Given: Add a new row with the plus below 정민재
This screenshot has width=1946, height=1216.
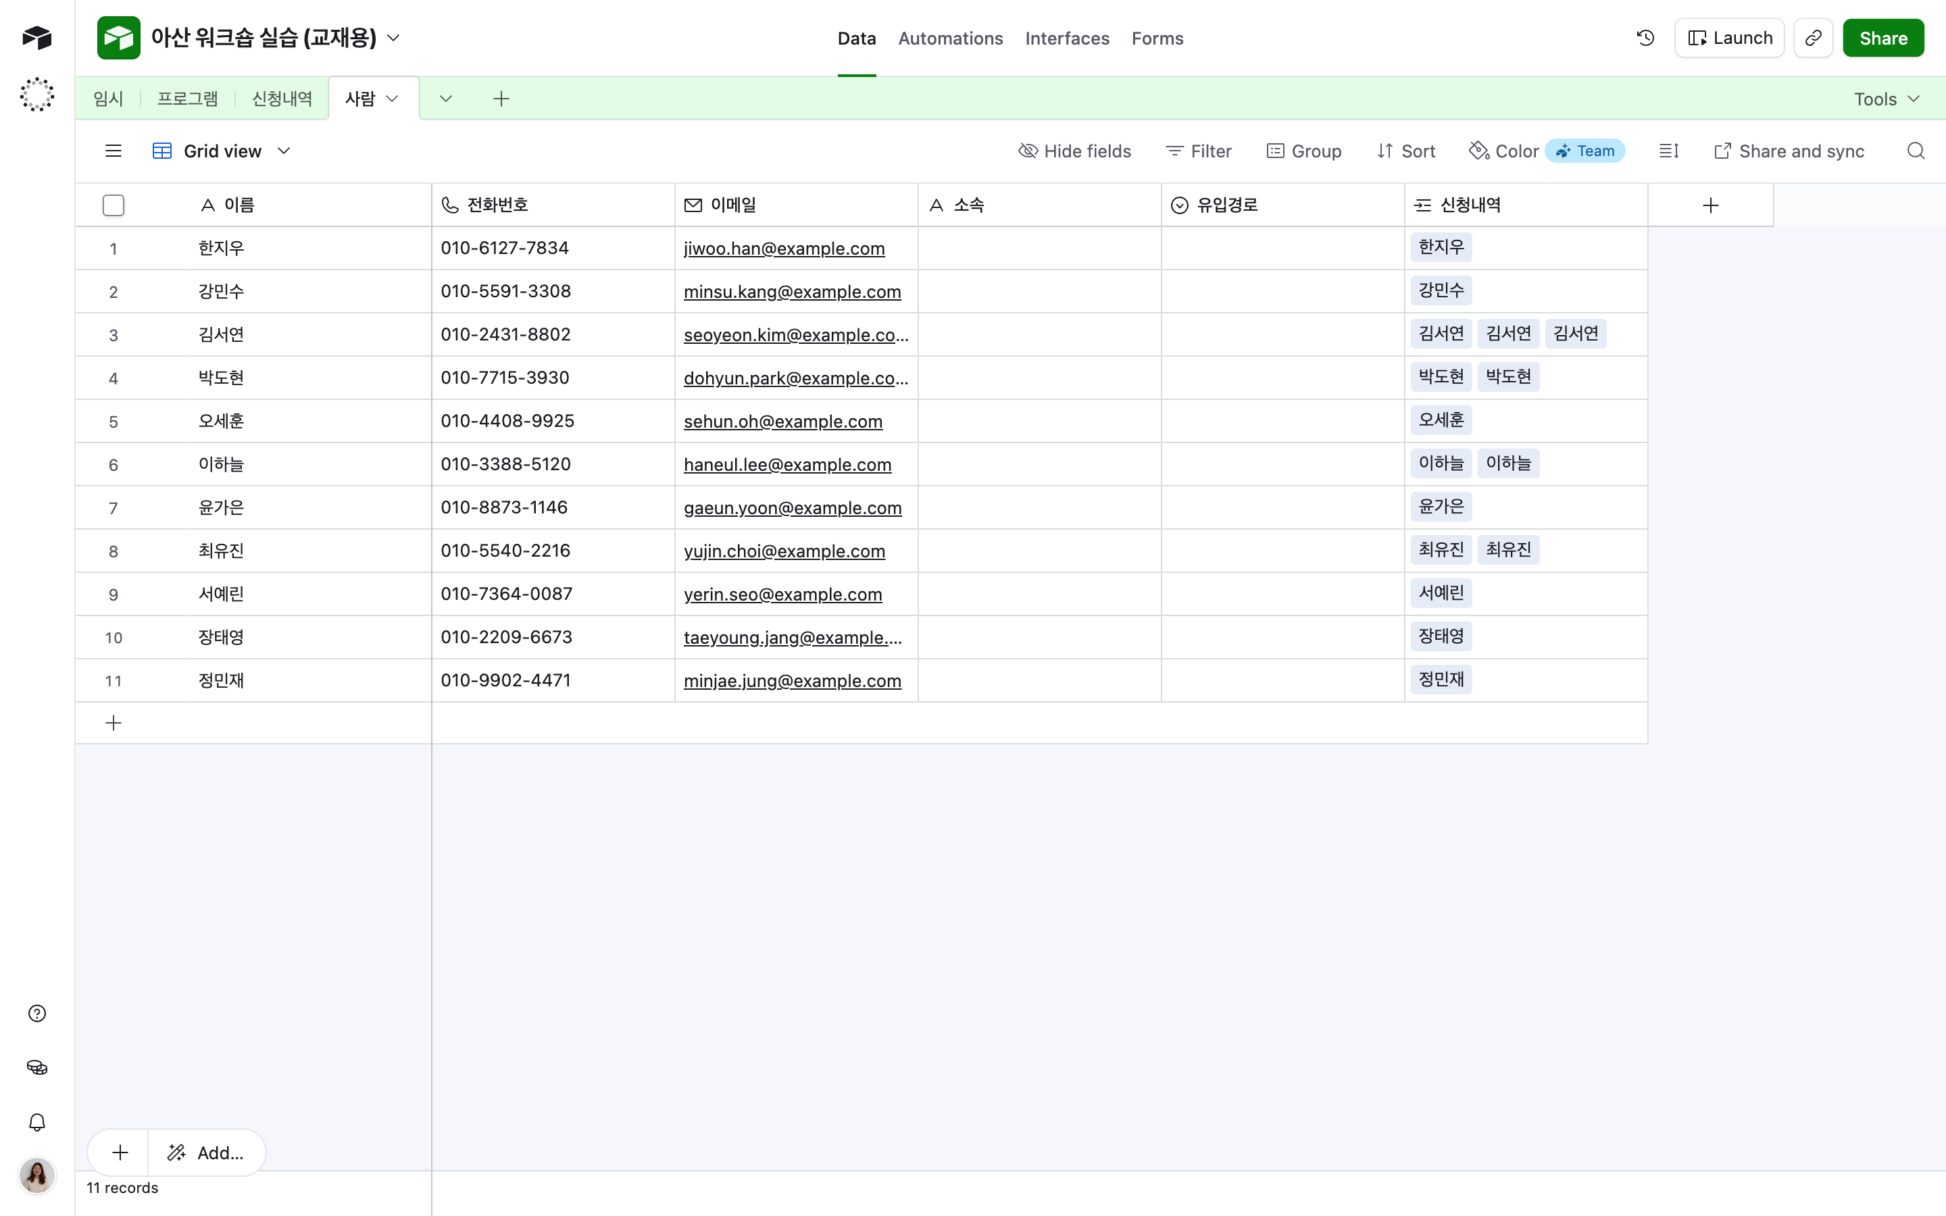Looking at the screenshot, I should 114,723.
